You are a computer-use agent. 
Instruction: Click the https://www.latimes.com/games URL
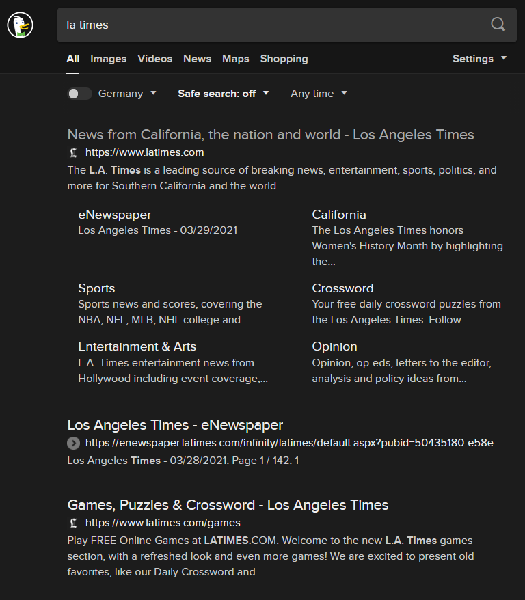[x=163, y=523]
